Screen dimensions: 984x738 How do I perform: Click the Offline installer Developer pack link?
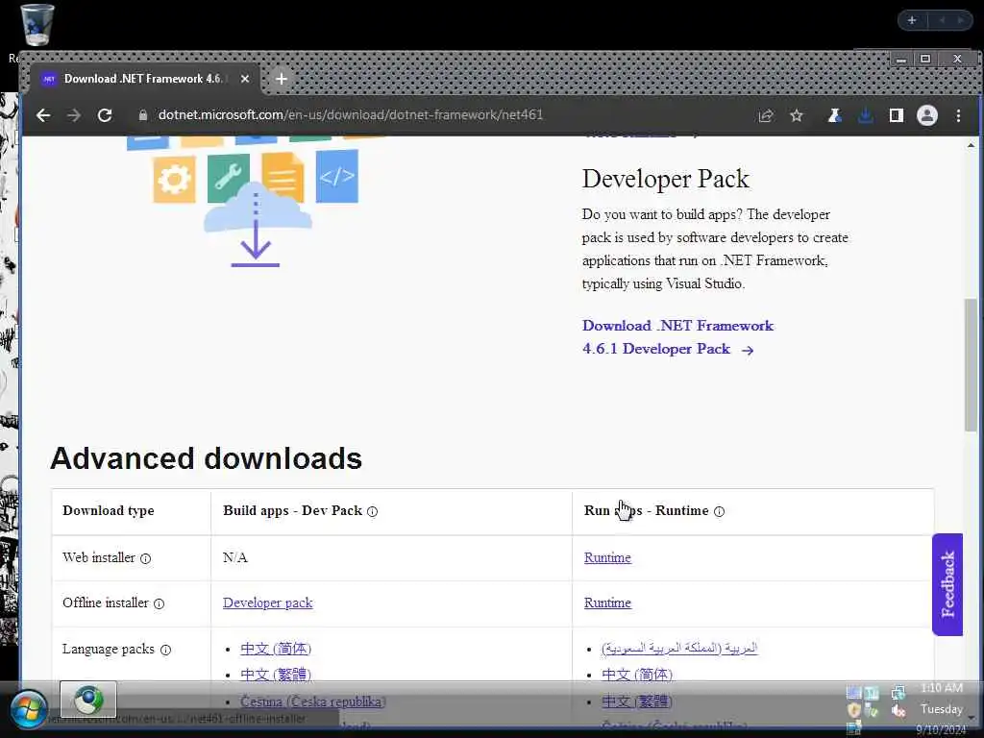[x=267, y=603]
